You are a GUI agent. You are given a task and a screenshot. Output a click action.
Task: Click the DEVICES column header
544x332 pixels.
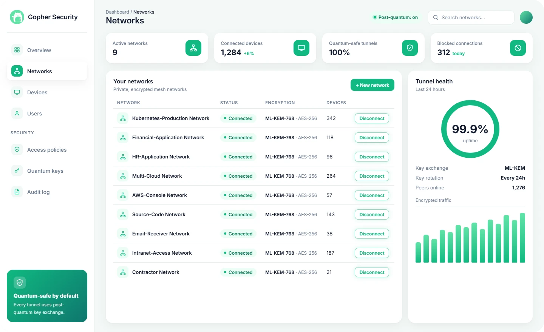coord(336,103)
